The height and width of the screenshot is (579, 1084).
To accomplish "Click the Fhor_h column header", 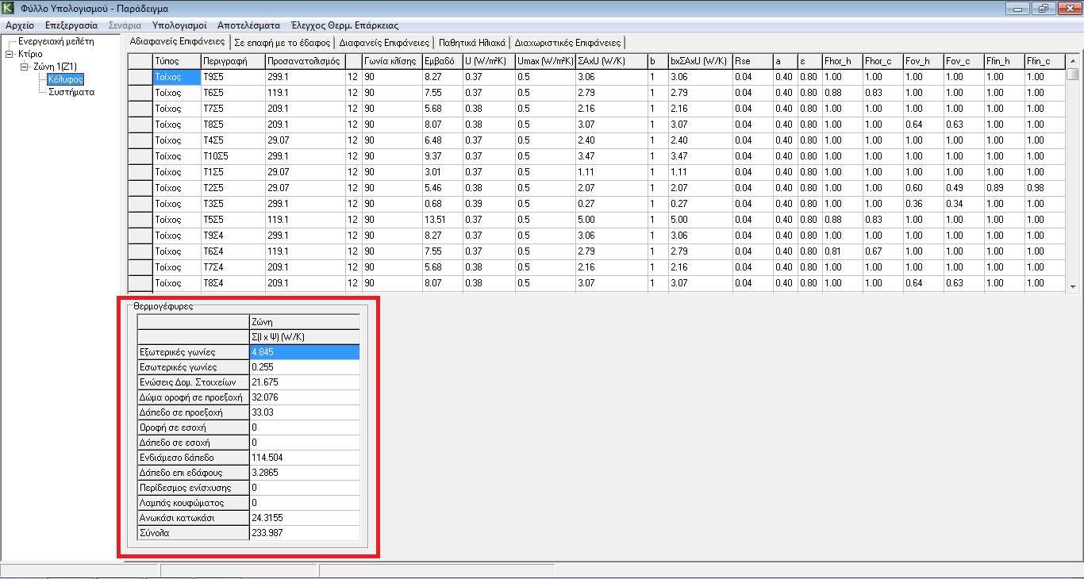I will click(x=843, y=61).
